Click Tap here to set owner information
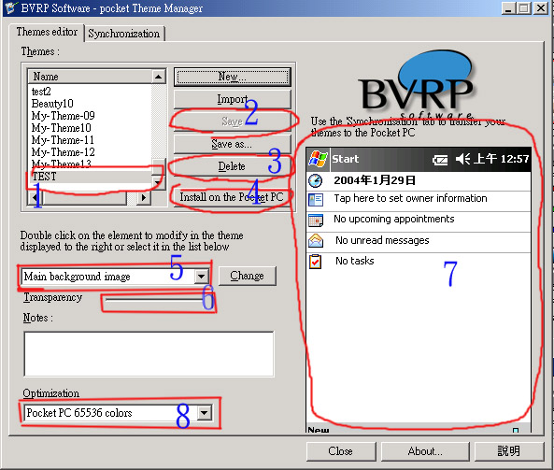Viewport: 554px width, 470px height. point(410,198)
